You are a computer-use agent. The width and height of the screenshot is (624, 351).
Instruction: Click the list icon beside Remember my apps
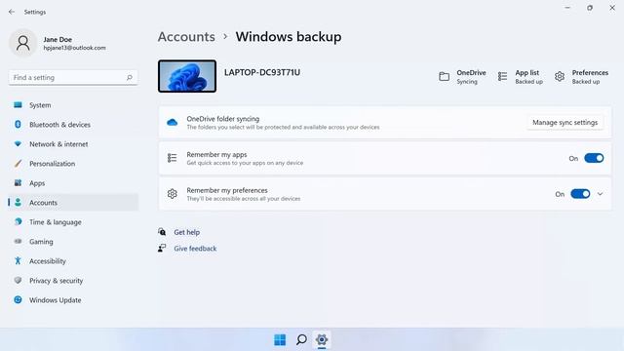(172, 158)
